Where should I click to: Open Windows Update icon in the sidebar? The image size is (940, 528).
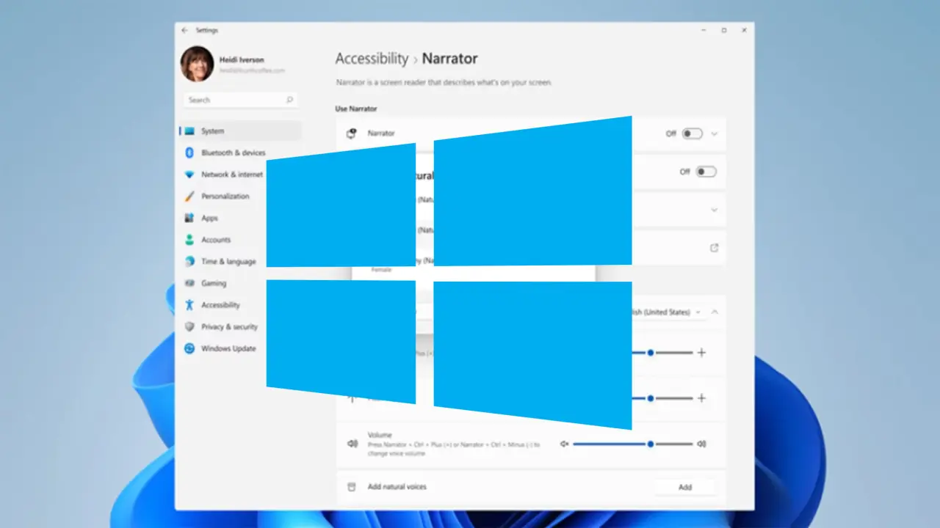(x=189, y=349)
